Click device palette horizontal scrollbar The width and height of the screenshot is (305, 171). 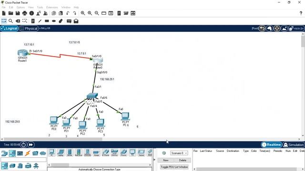60,165
